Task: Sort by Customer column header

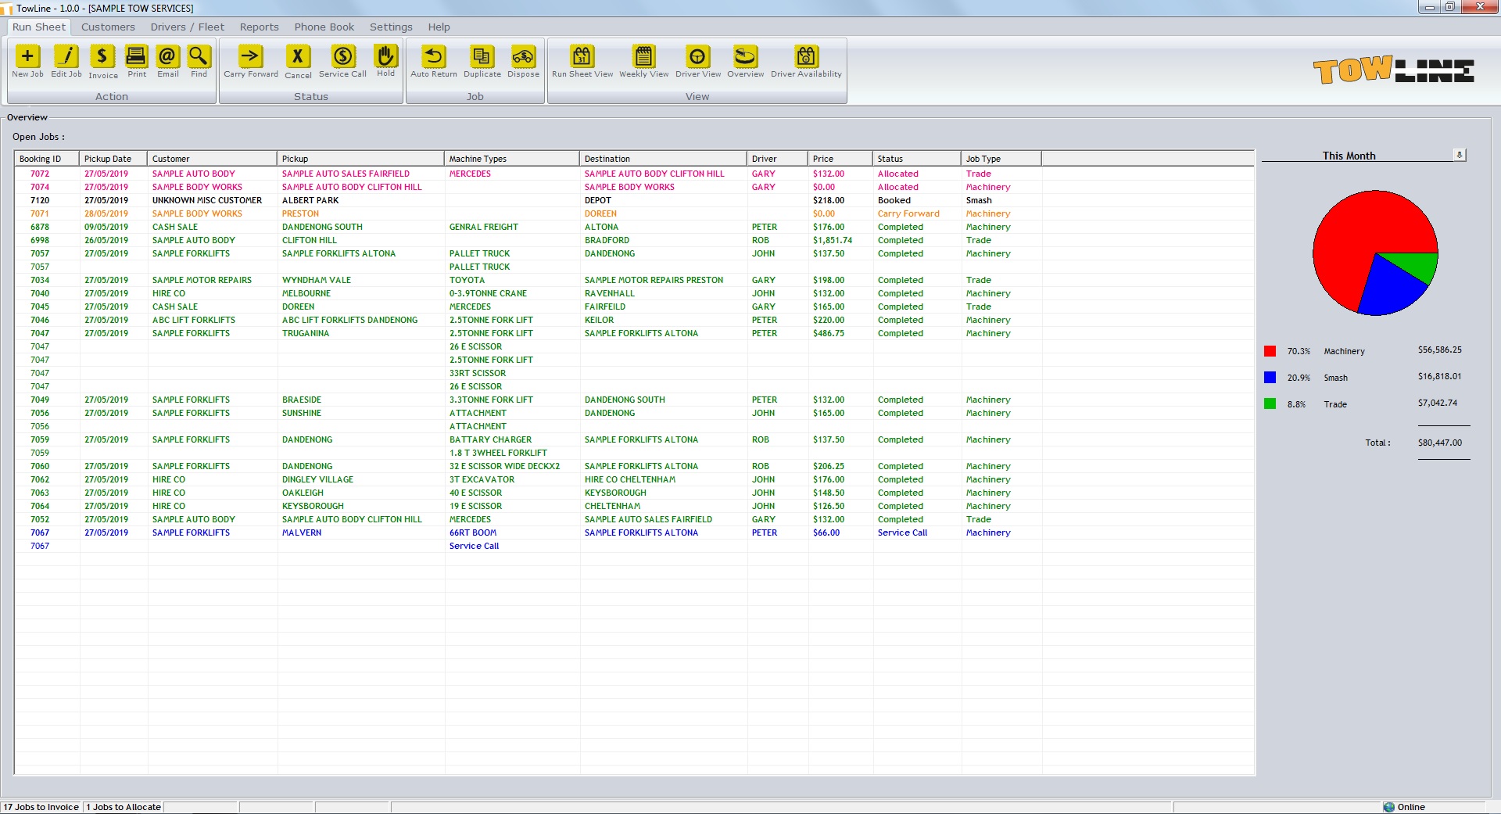Action: coord(212,159)
